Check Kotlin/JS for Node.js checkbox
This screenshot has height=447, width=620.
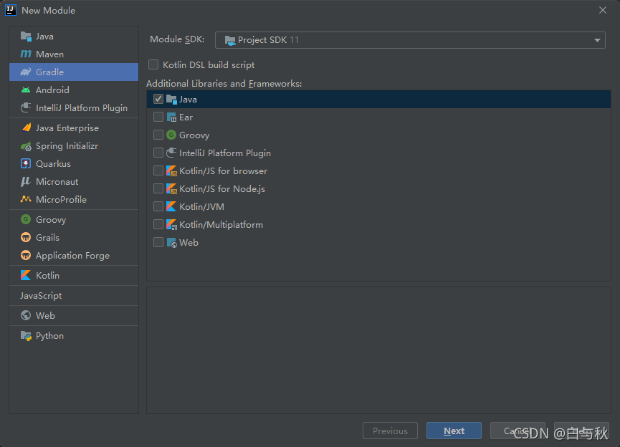(x=158, y=188)
